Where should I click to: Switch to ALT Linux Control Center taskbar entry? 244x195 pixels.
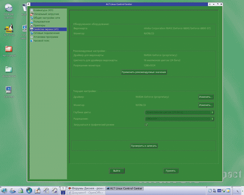(124, 189)
